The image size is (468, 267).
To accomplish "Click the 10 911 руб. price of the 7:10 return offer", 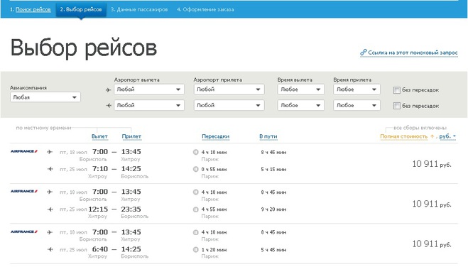I will click(432, 164).
